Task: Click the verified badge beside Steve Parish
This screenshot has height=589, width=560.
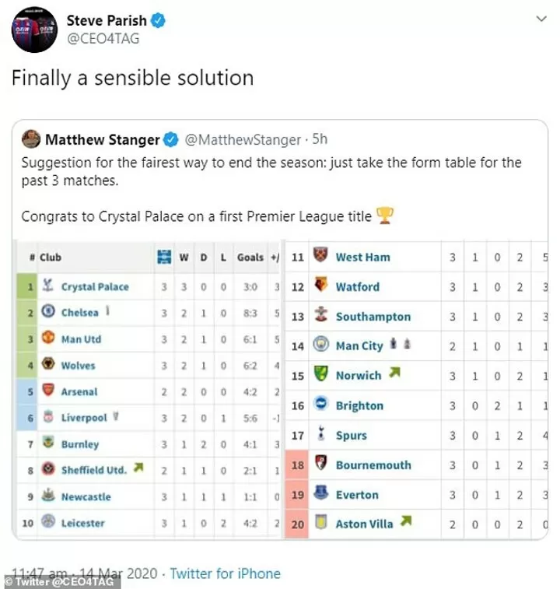Action: [x=159, y=22]
